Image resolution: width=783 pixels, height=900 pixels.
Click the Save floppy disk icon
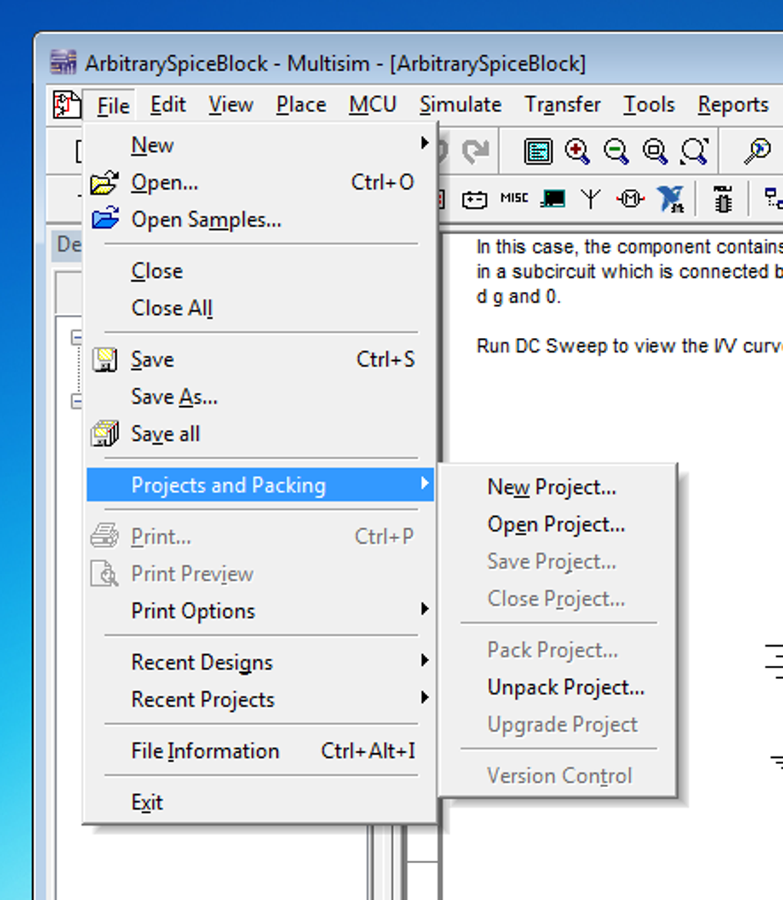104,360
